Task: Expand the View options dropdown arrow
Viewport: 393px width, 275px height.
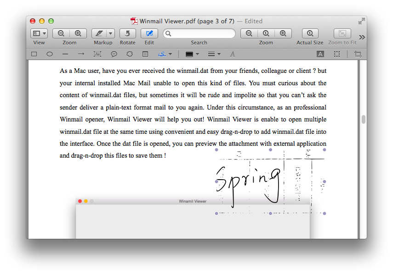Action: 45,33
